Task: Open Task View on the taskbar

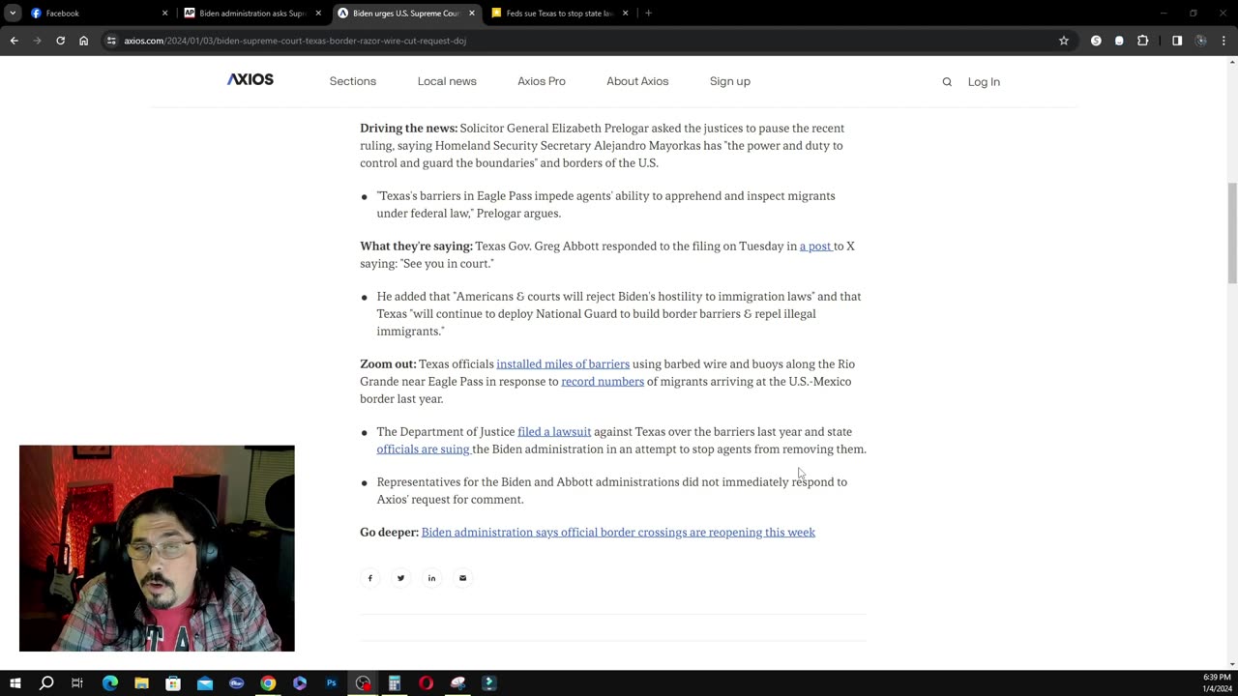Action: pos(77,683)
